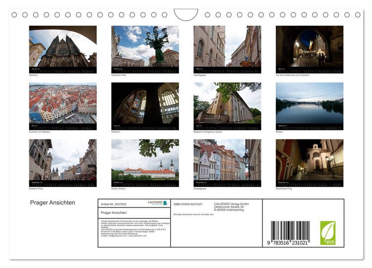Click the 'D-82008 Unterhaching' address line
372x268 pixels.
(x=229, y=210)
